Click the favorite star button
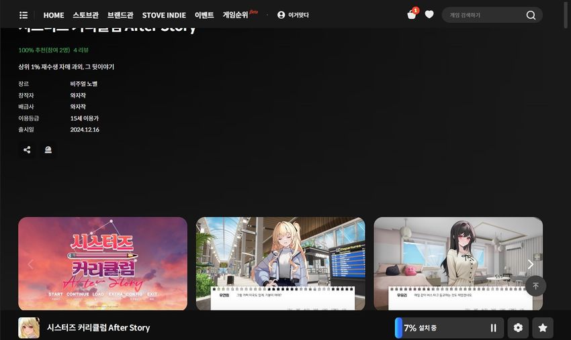The width and height of the screenshot is (571, 340). pos(543,328)
